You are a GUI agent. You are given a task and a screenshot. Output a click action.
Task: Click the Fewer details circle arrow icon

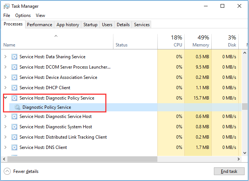[x=7, y=171]
